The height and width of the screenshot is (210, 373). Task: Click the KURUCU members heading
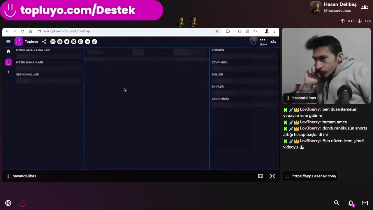click(218, 50)
